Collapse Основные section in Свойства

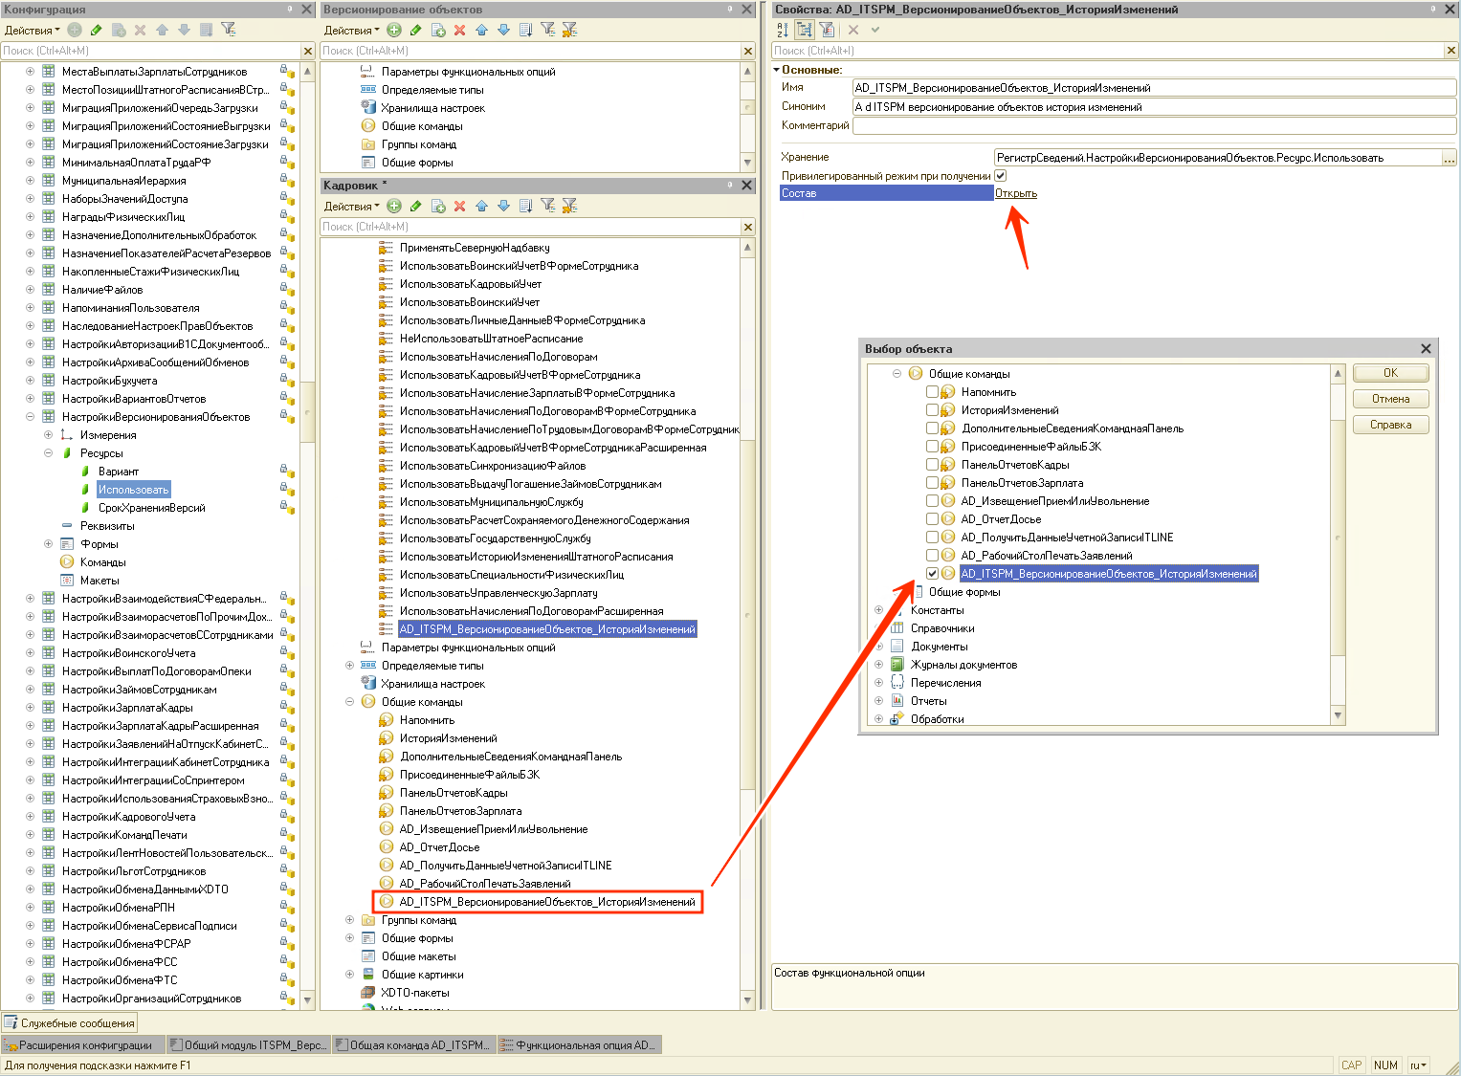click(776, 70)
